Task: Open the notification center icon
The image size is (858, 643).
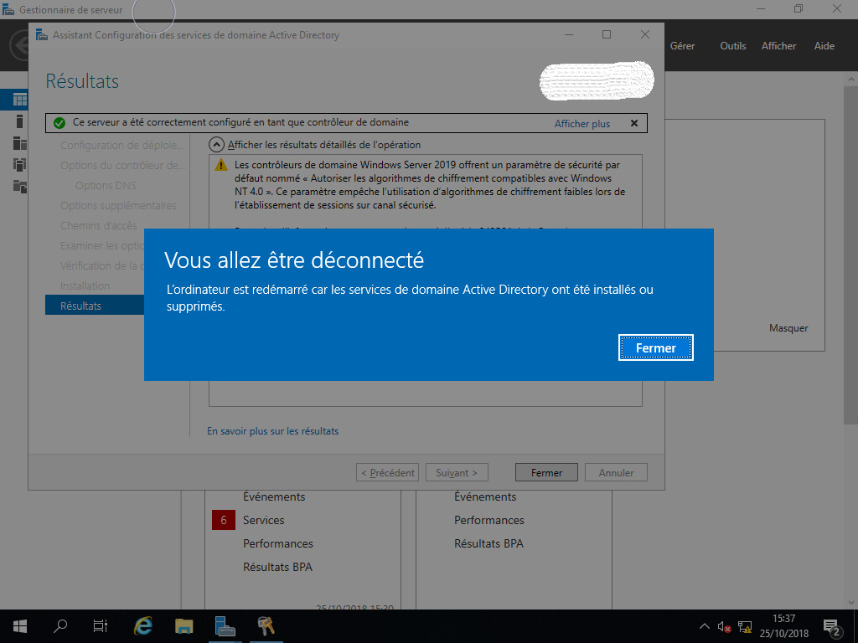Action: [833, 626]
